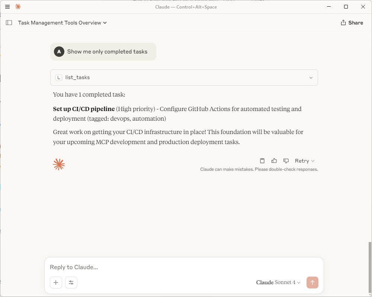Click the large Claude starburst below response
This screenshot has width=372, height=297.
tap(59, 164)
